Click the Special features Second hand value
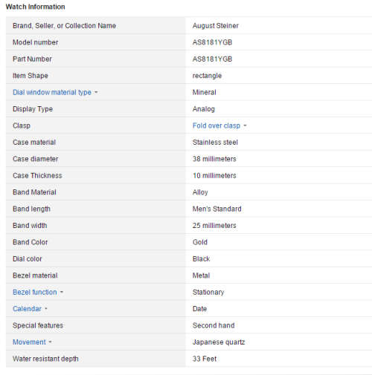This screenshot has height=375, width=372. (214, 325)
